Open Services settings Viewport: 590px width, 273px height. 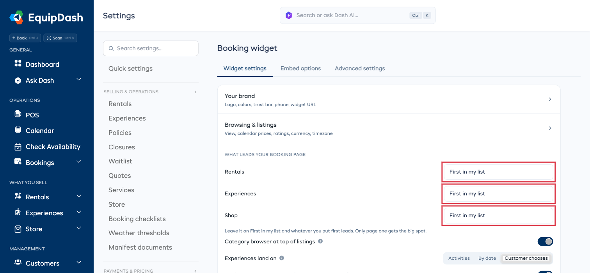pyautogui.click(x=121, y=190)
